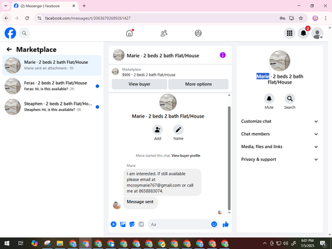Choose a GIF from the composer
Image resolution: width=332 pixels, height=249 pixels.
[141, 224]
